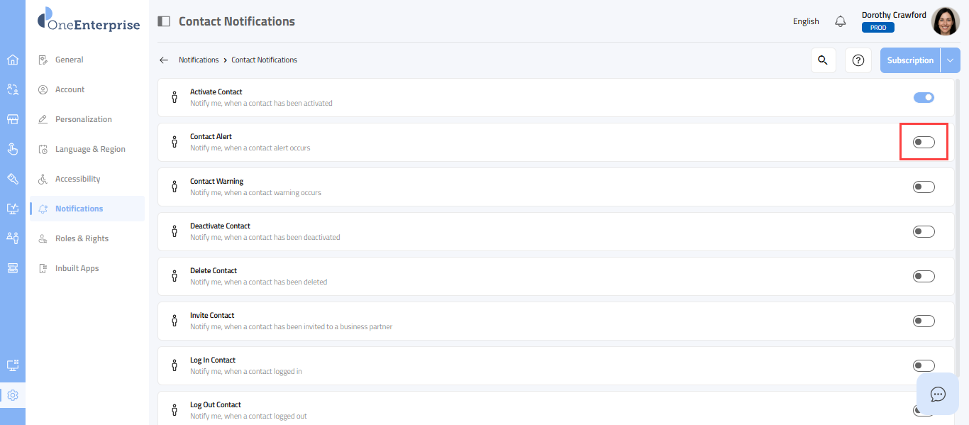Open the search magnifier icon
The height and width of the screenshot is (425, 969).
(823, 60)
